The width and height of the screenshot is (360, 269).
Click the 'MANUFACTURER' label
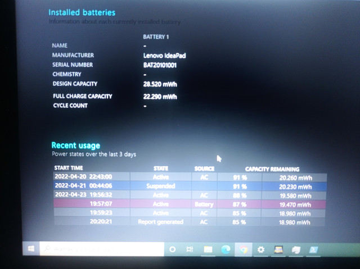[x=73, y=55]
